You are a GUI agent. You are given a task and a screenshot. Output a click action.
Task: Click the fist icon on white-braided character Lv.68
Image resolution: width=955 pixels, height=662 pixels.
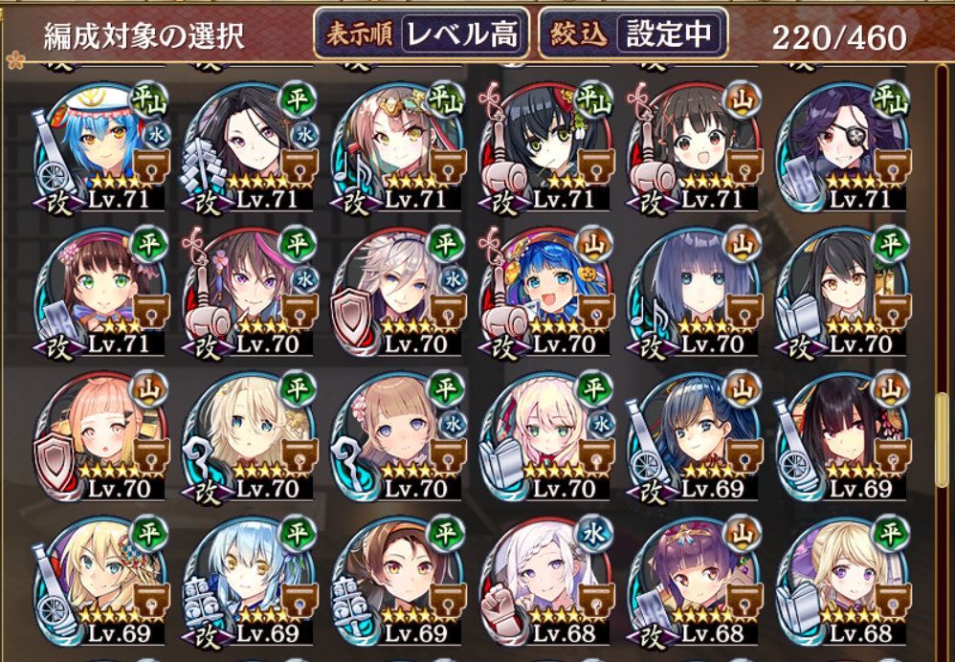pyautogui.click(x=500, y=607)
